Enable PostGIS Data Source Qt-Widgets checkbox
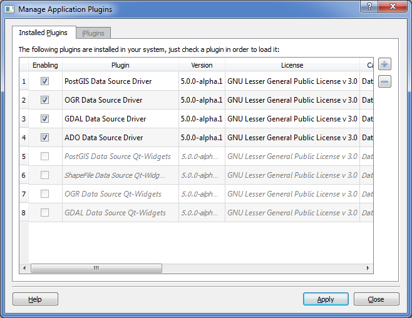Screen dimensions: 412x318 tap(44, 156)
